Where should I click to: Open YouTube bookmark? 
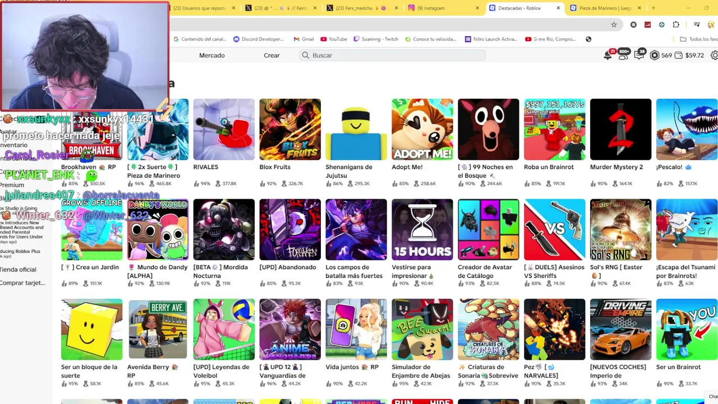[334, 39]
